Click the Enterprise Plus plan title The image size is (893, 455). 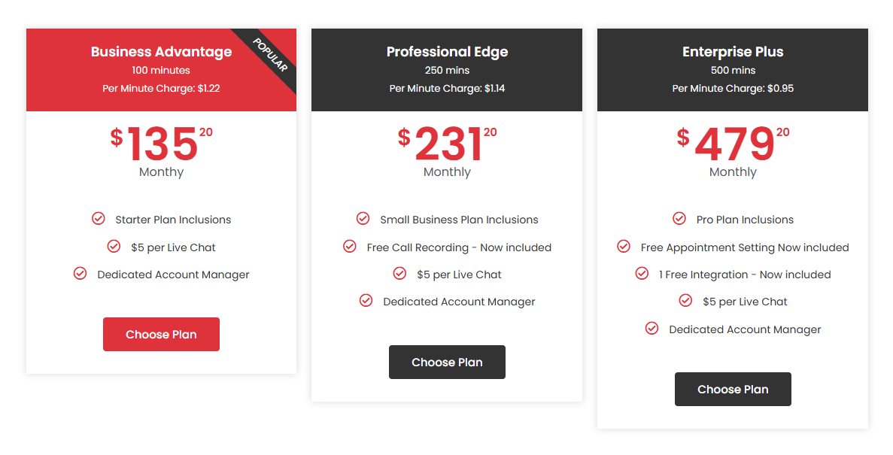tap(733, 52)
